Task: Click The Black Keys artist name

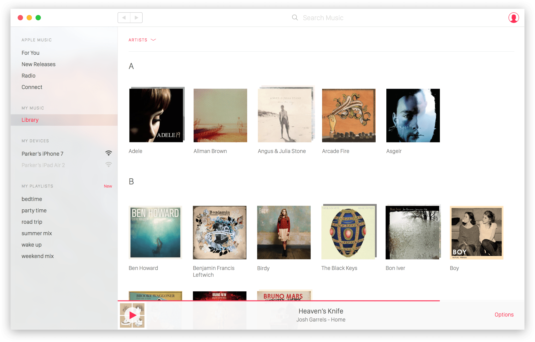Action: [339, 268]
